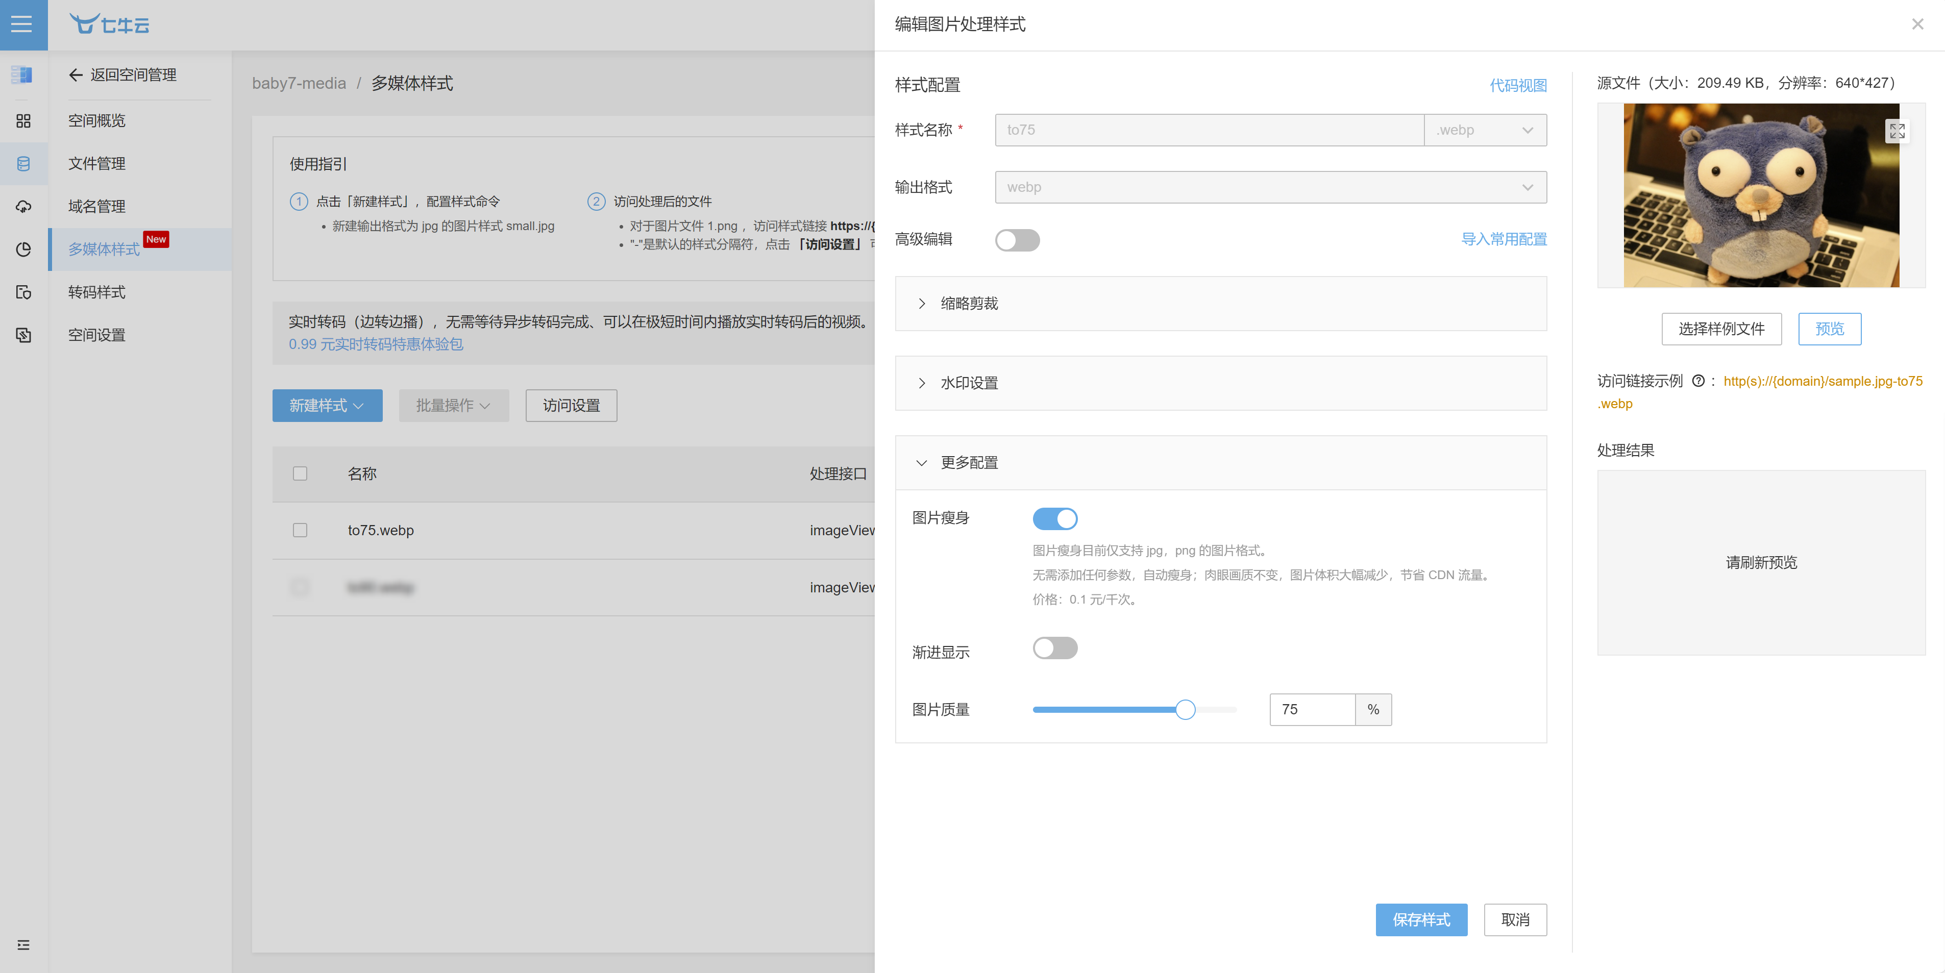This screenshot has width=1945, height=973.
Task: Click the cloud upload icon in left rail
Action: coord(23,207)
